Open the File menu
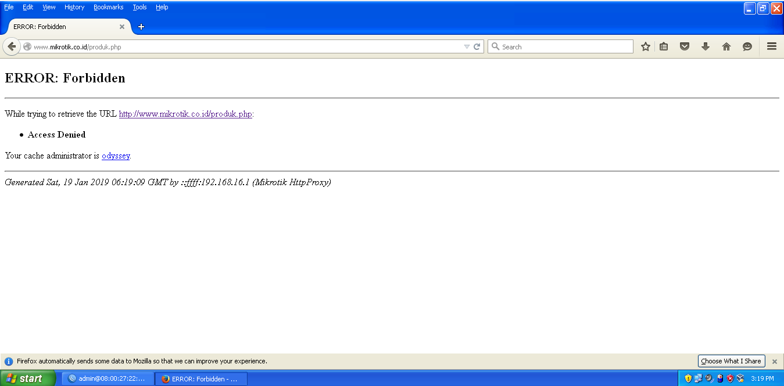Viewport: 784px width, 386px height. click(x=9, y=7)
